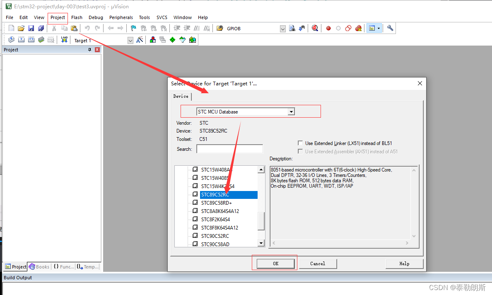
Task: Open Manage Run-Time Environment green diamond
Action: coord(173,39)
